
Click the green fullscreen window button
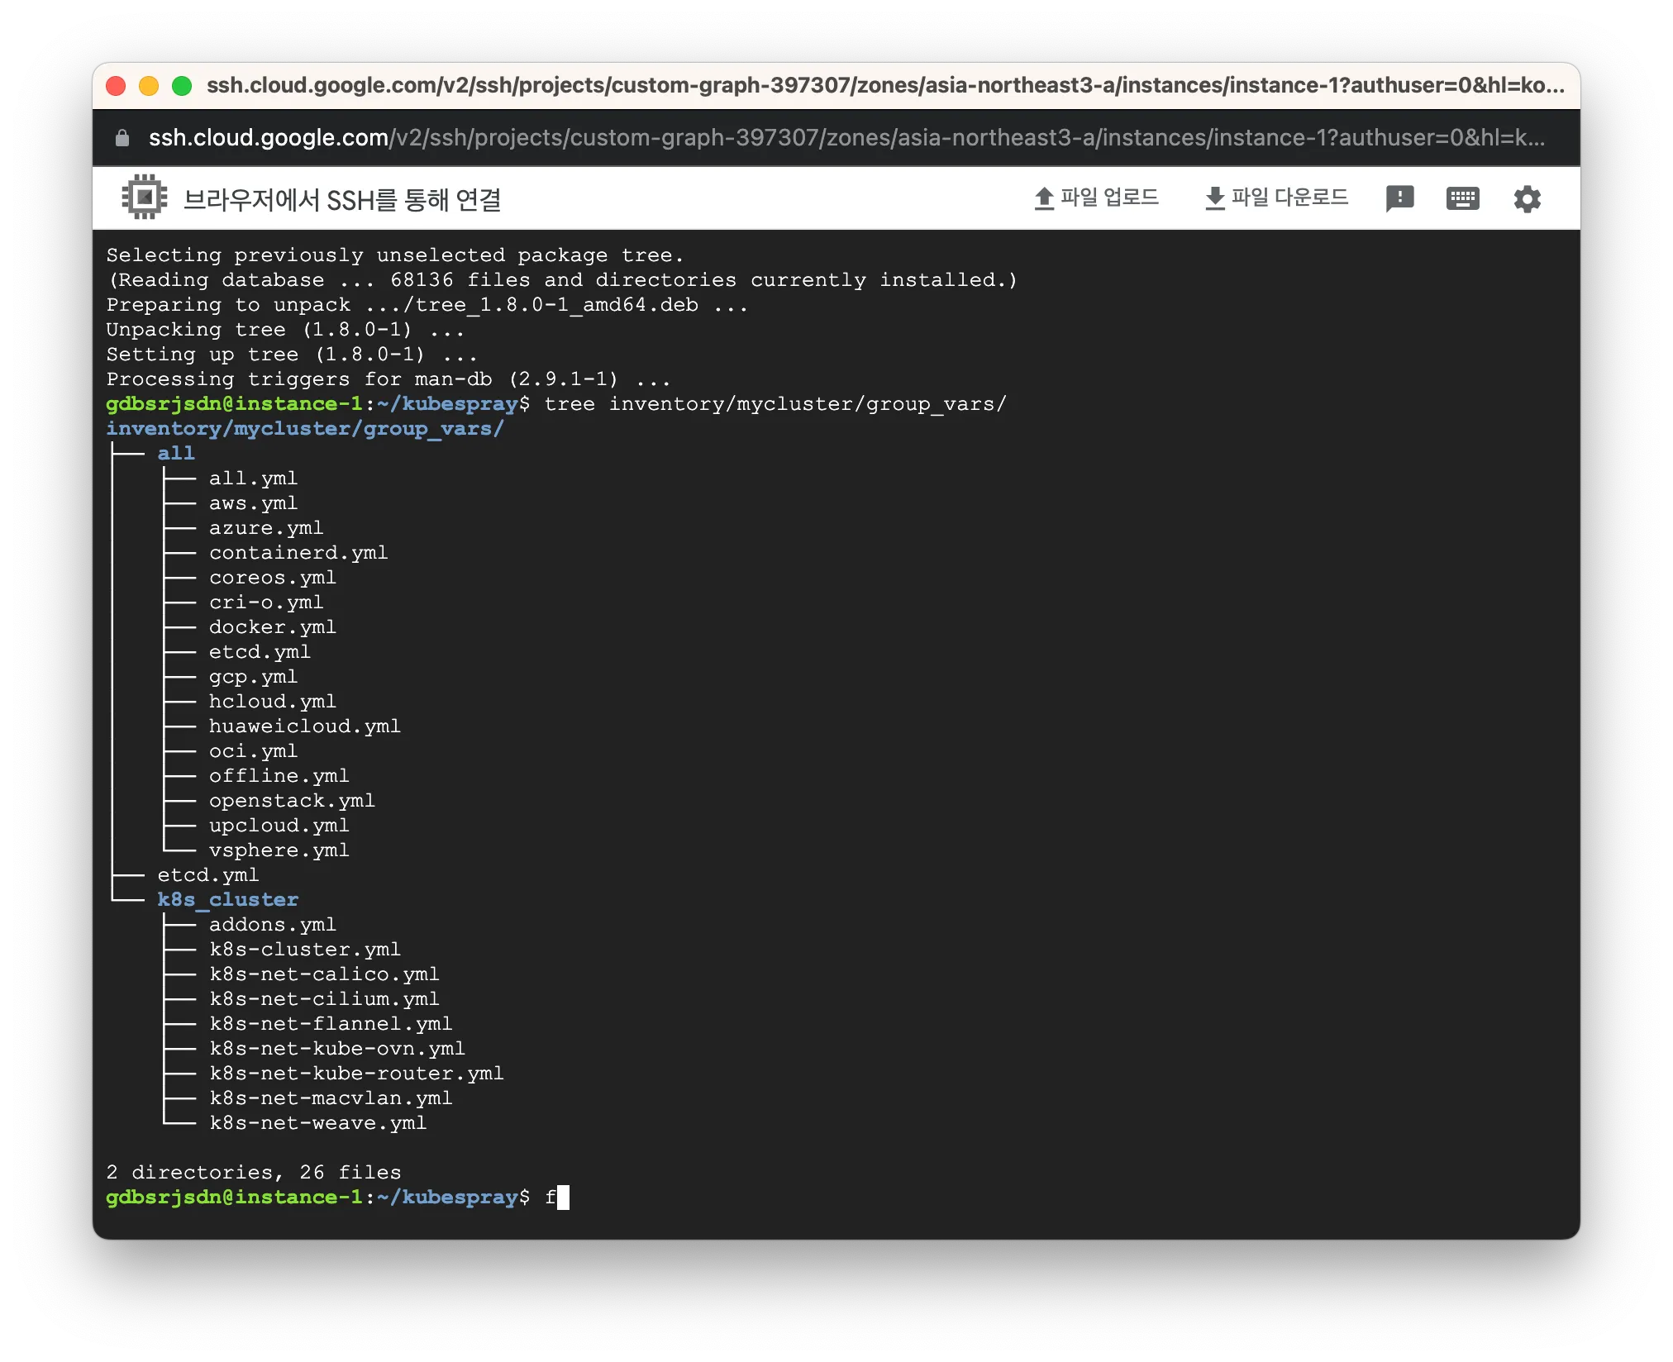(182, 86)
